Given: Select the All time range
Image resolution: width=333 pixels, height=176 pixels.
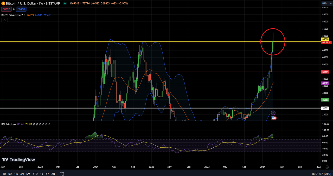Looking at the screenshot, I should [53, 174].
